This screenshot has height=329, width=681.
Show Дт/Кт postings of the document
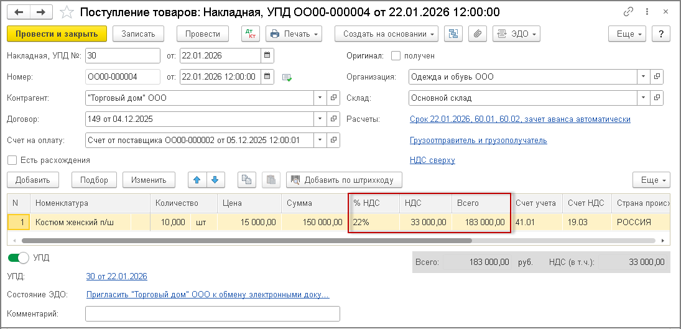click(250, 34)
